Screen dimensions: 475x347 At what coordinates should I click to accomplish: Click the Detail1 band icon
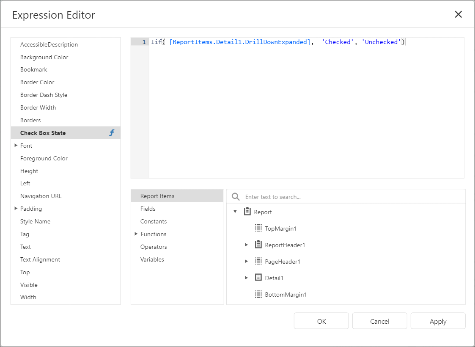(258, 278)
